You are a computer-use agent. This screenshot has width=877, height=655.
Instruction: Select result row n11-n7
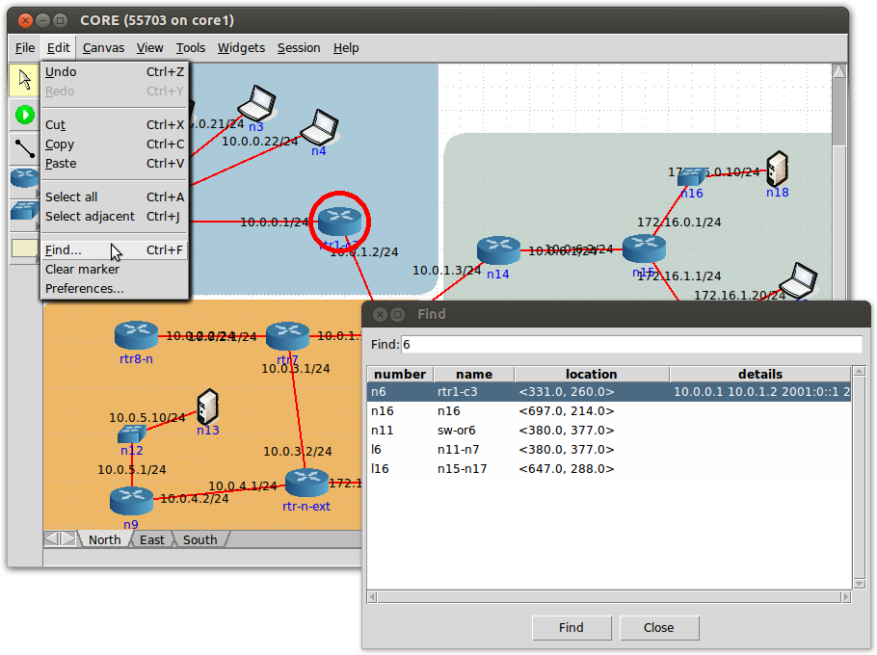tap(609, 450)
